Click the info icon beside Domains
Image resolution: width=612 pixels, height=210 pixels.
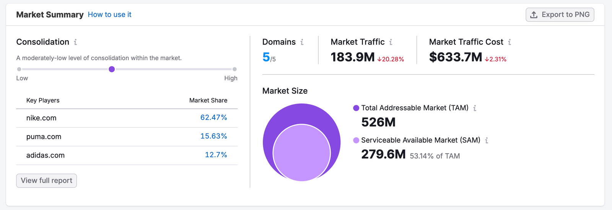pos(302,42)
